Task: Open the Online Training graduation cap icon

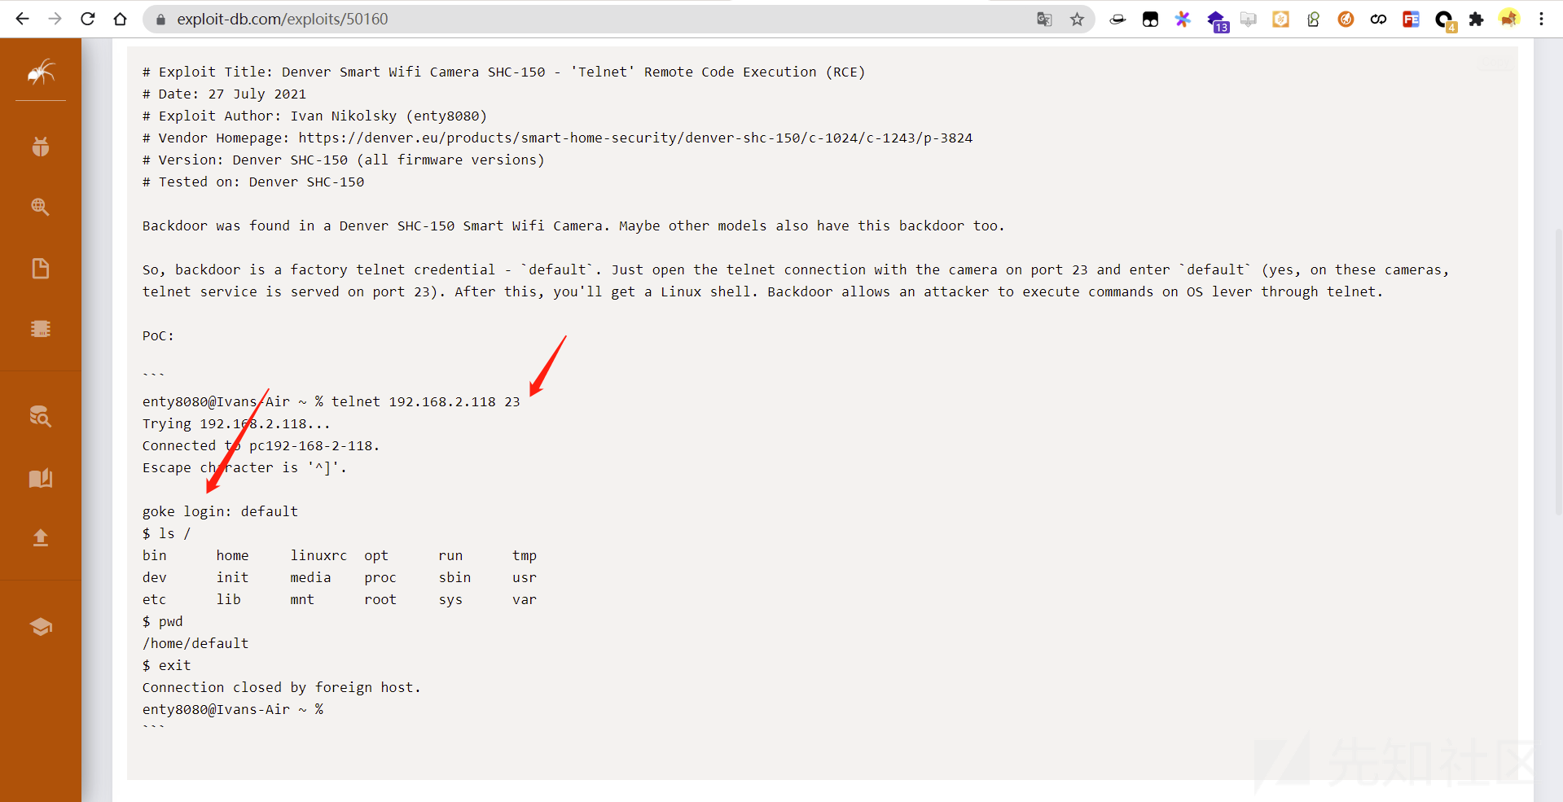Action: click(41, 626)
